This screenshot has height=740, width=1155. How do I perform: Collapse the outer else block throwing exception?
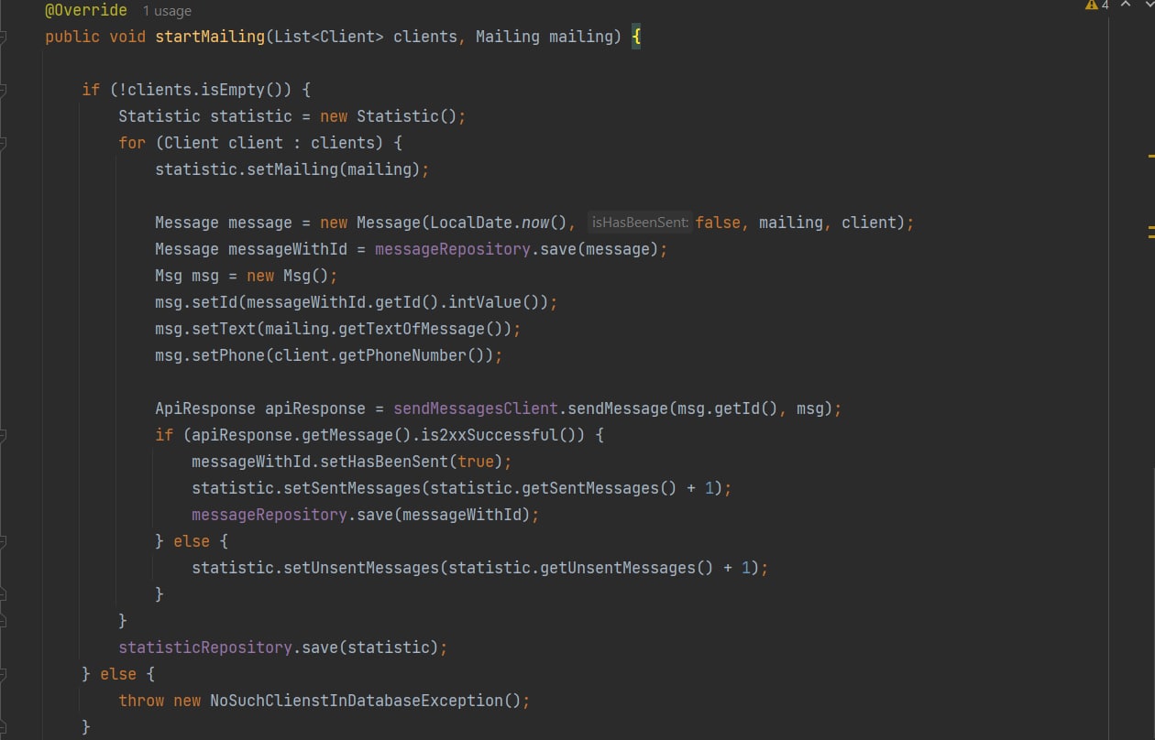pos(3,674)
